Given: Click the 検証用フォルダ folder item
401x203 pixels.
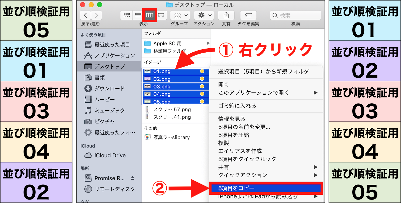Looking at the screenshot, I should 169,51.
